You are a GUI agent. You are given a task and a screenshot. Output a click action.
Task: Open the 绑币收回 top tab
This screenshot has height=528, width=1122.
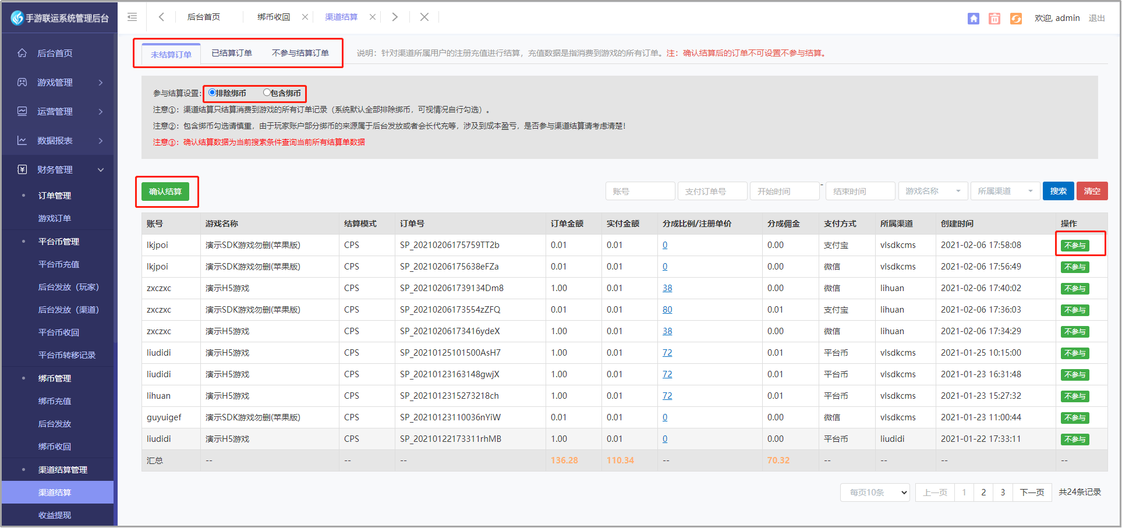point(274,17)
